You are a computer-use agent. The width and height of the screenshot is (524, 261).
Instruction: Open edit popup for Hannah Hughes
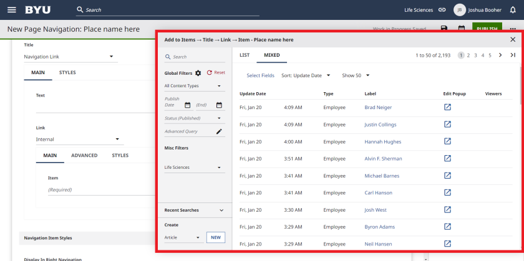[x=447, y=141]
